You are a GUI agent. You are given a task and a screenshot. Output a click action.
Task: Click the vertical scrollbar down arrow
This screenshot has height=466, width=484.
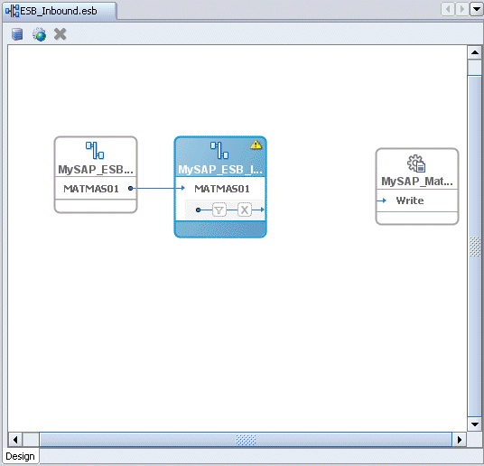click(475, 424)
